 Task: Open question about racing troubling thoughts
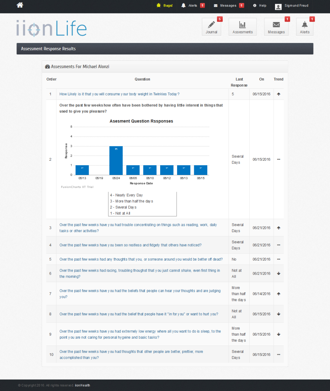[x=140, y=274]
